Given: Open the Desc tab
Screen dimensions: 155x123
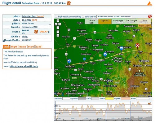Looking at the screenshot, I should click(x=6, y=47).
